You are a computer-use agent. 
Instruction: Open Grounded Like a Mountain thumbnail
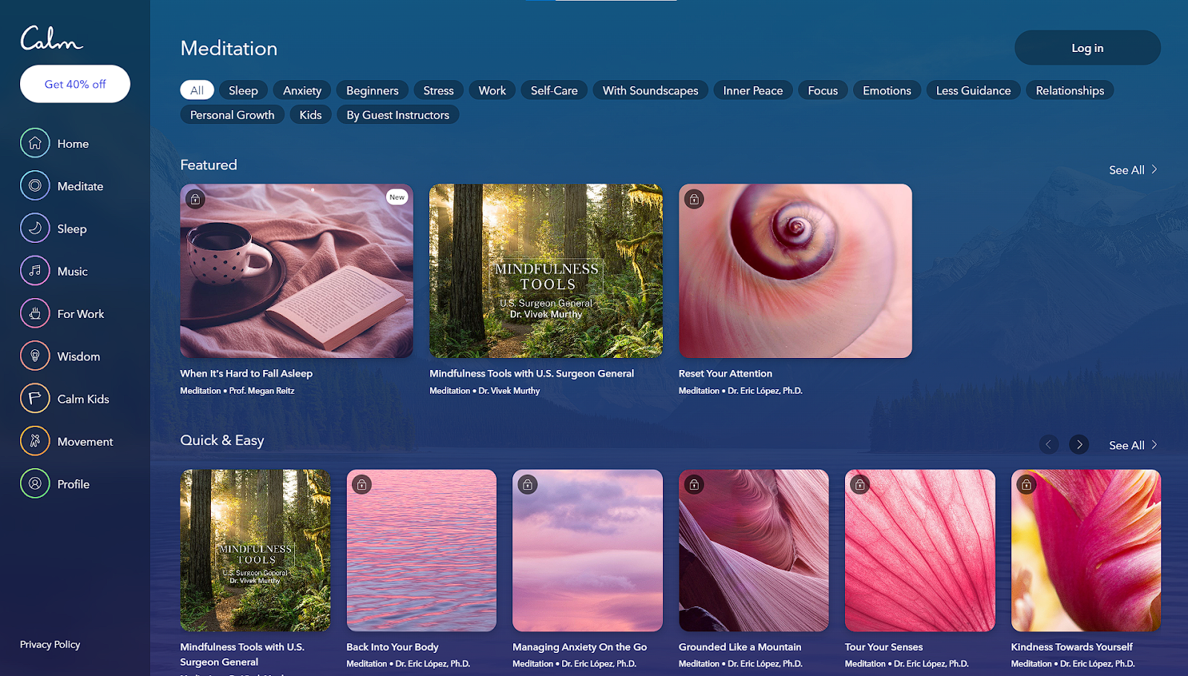click(754, 550)
